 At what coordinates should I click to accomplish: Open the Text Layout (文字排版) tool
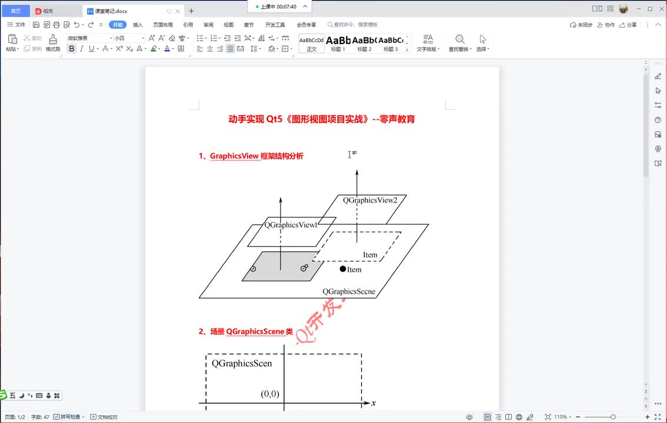click(x=428, y=43)
